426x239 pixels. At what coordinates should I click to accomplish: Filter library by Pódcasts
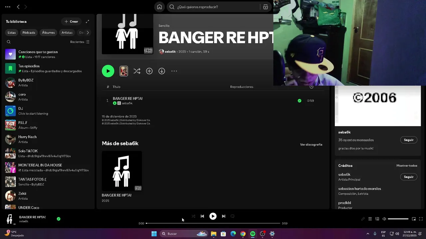[29, 33]
